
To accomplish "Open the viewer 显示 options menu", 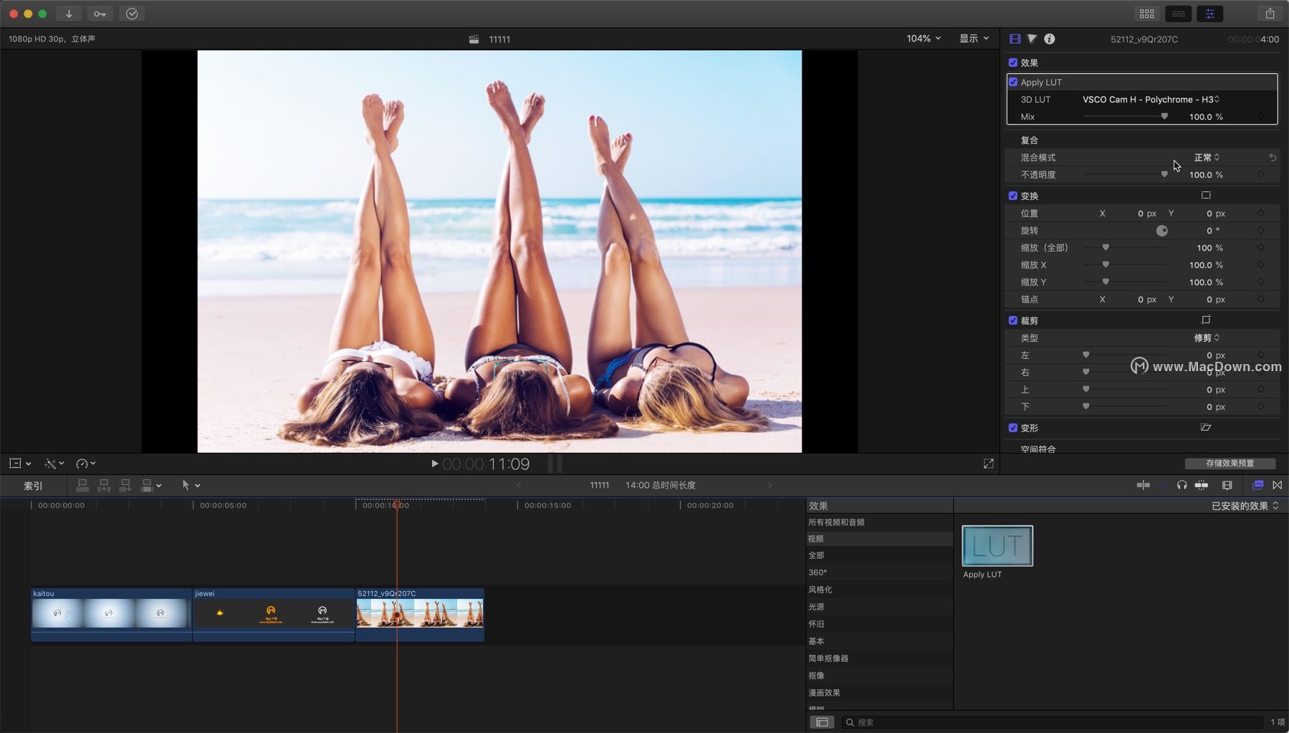I will pyautogui.click(x=974, y=39).
